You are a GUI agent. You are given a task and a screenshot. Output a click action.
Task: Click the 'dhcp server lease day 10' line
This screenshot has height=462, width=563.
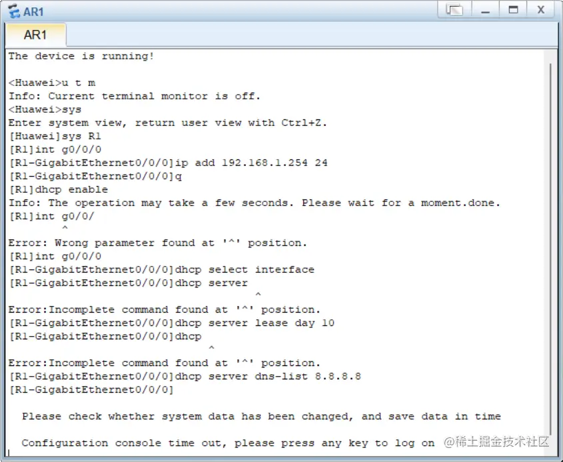point(172,323)
